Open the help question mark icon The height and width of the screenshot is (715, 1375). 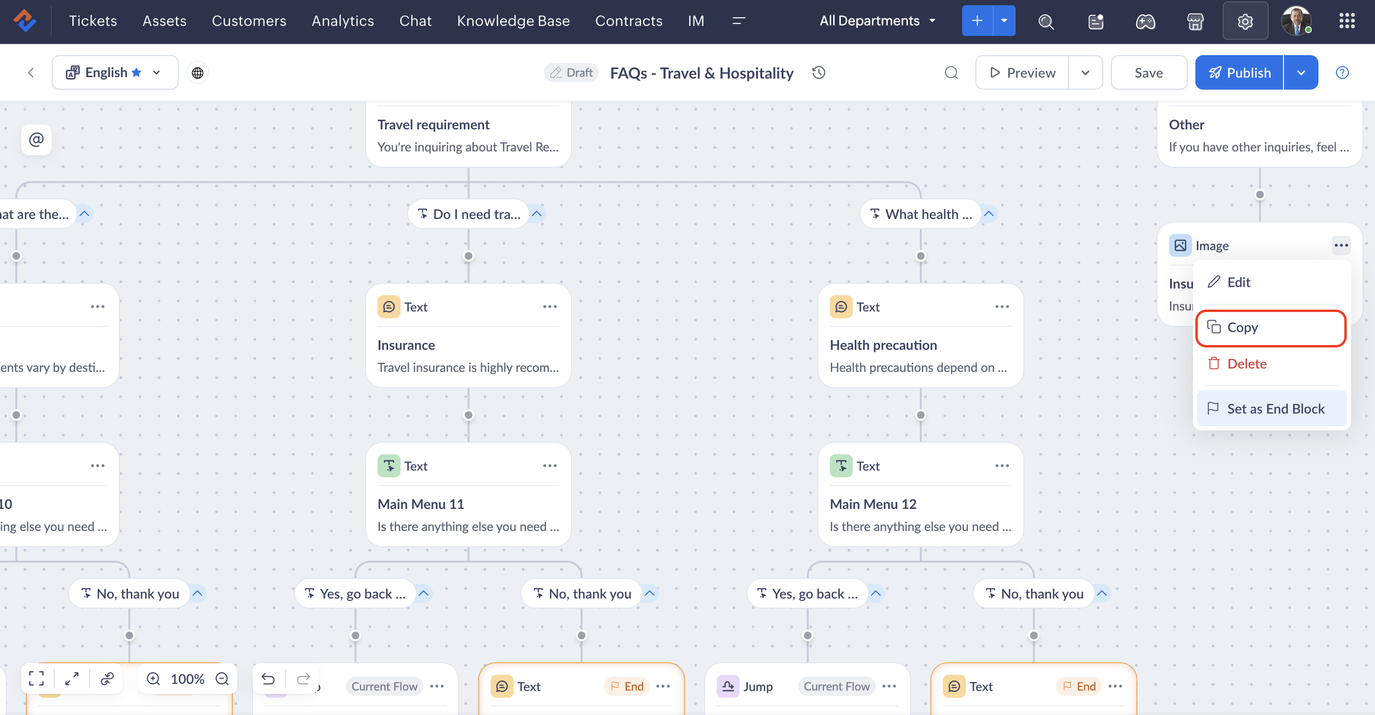(x=1342, y=73)
